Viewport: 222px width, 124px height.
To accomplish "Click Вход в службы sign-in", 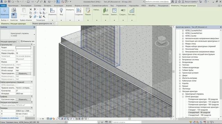I will [x=191, y=2].
